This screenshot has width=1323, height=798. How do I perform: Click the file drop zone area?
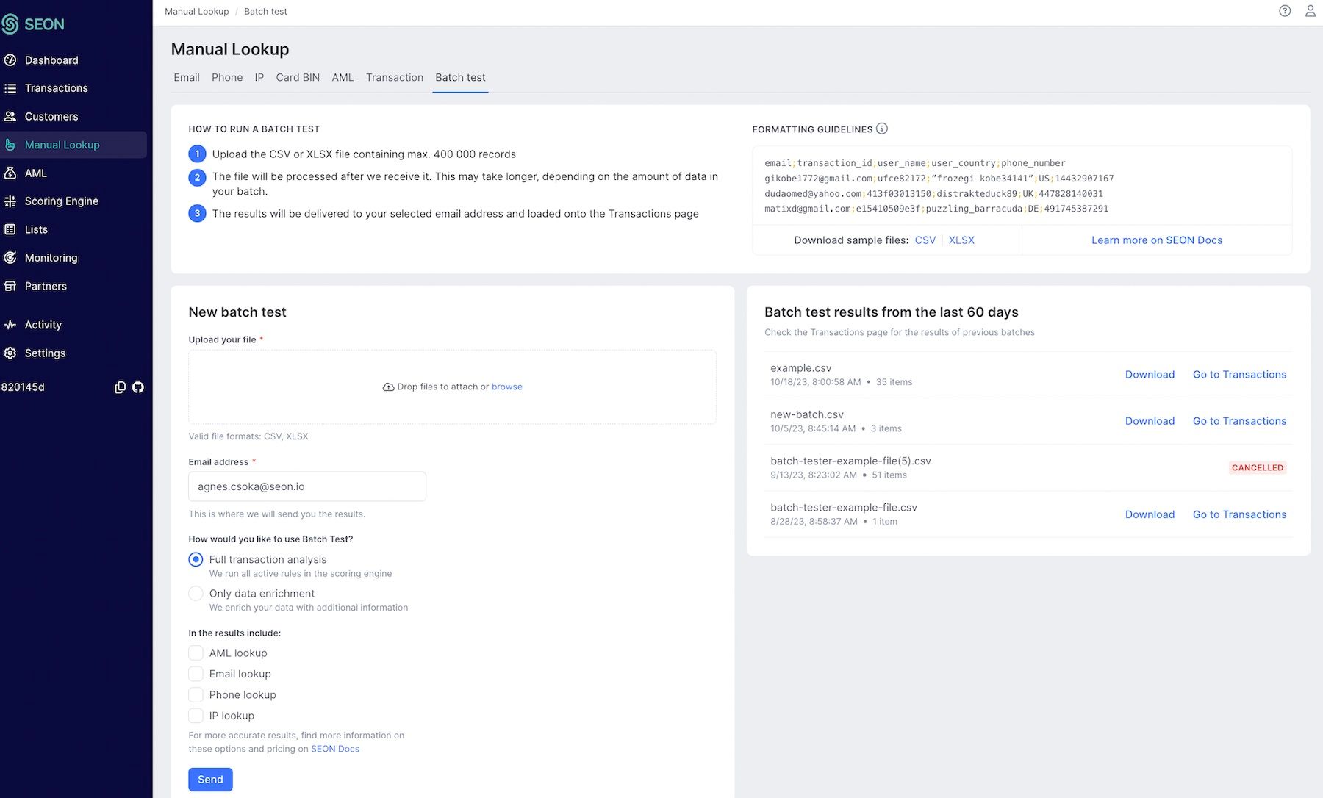click(x=452, y=387)
